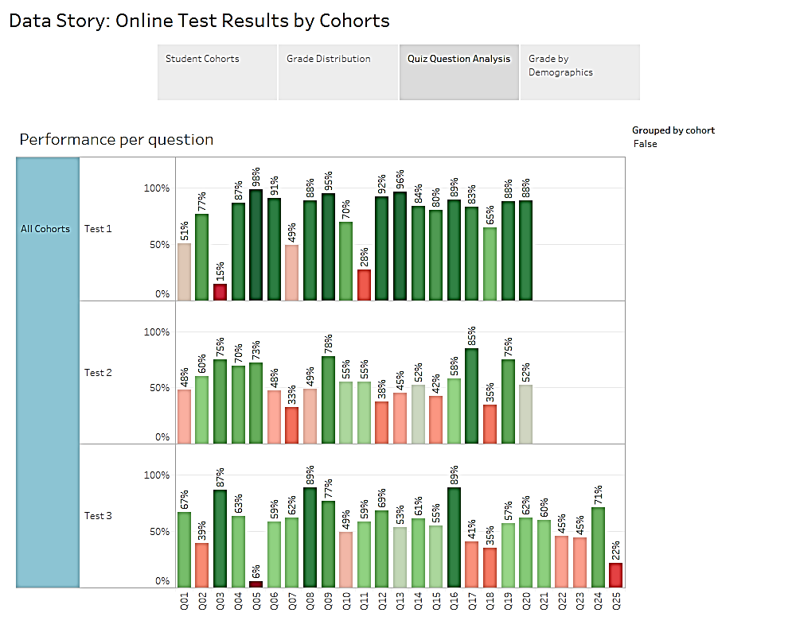Click the Test 2 row label

point(97,372)
